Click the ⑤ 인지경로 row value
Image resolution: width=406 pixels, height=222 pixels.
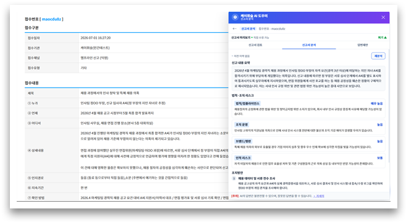[134, 178]
